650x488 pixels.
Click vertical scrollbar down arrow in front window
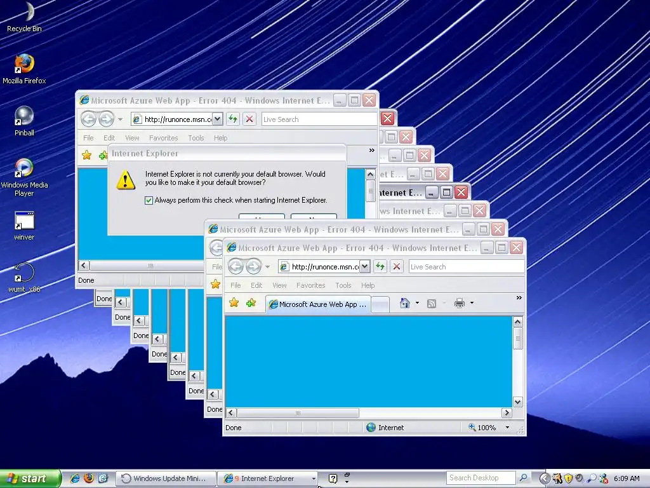[x=517, y=402]
